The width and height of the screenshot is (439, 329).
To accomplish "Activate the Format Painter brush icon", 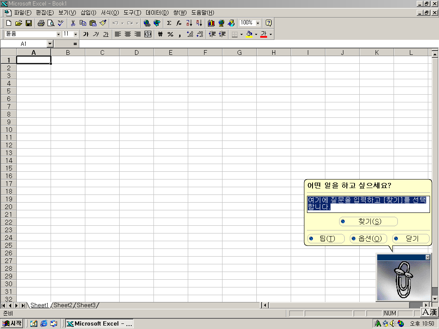I will tap(103, 23).
